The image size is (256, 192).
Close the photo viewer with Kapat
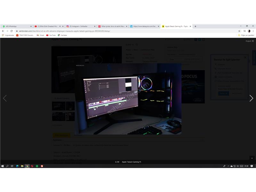point(250,41)
